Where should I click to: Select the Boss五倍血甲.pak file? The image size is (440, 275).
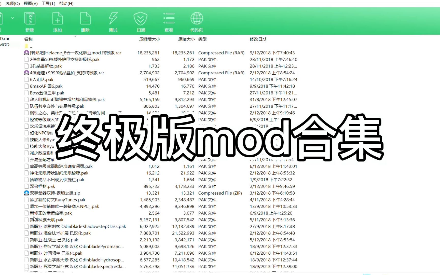(47, 93)
